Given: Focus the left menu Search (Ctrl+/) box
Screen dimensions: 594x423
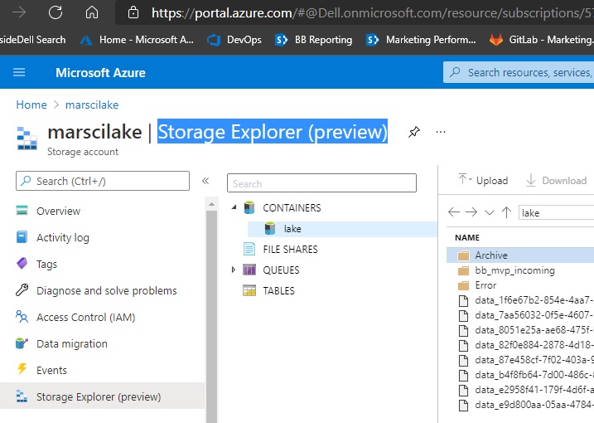Looking at the screenshot, I should [102, 181].
